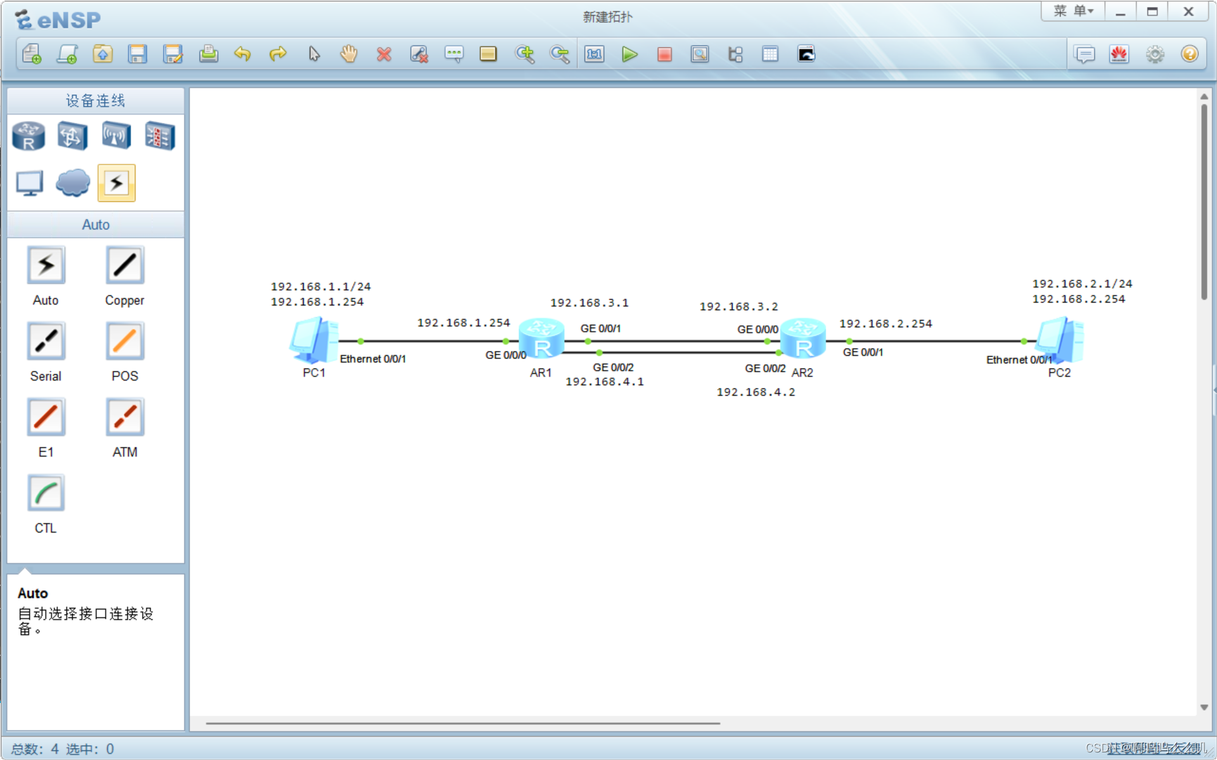This screenshot has width=1217, height=760.
Task: Select the Router device category icon
Action: 29,136
